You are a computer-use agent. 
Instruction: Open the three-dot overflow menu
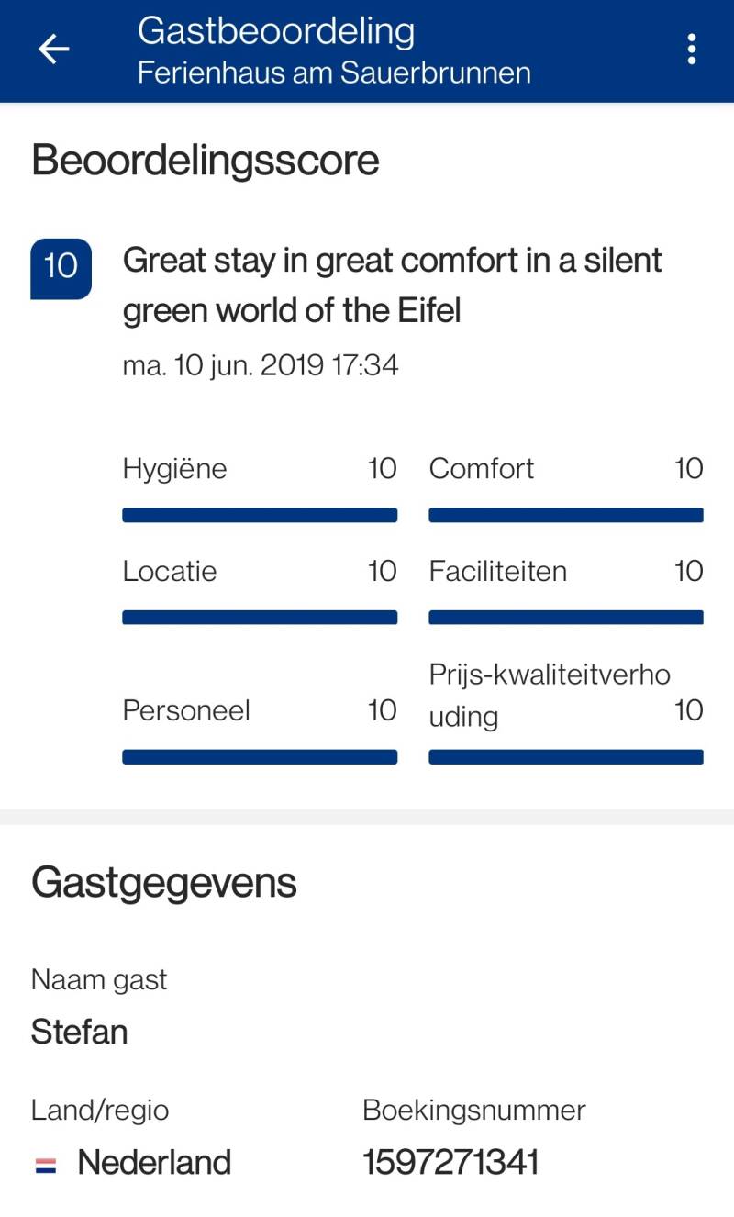coord(692,50)
